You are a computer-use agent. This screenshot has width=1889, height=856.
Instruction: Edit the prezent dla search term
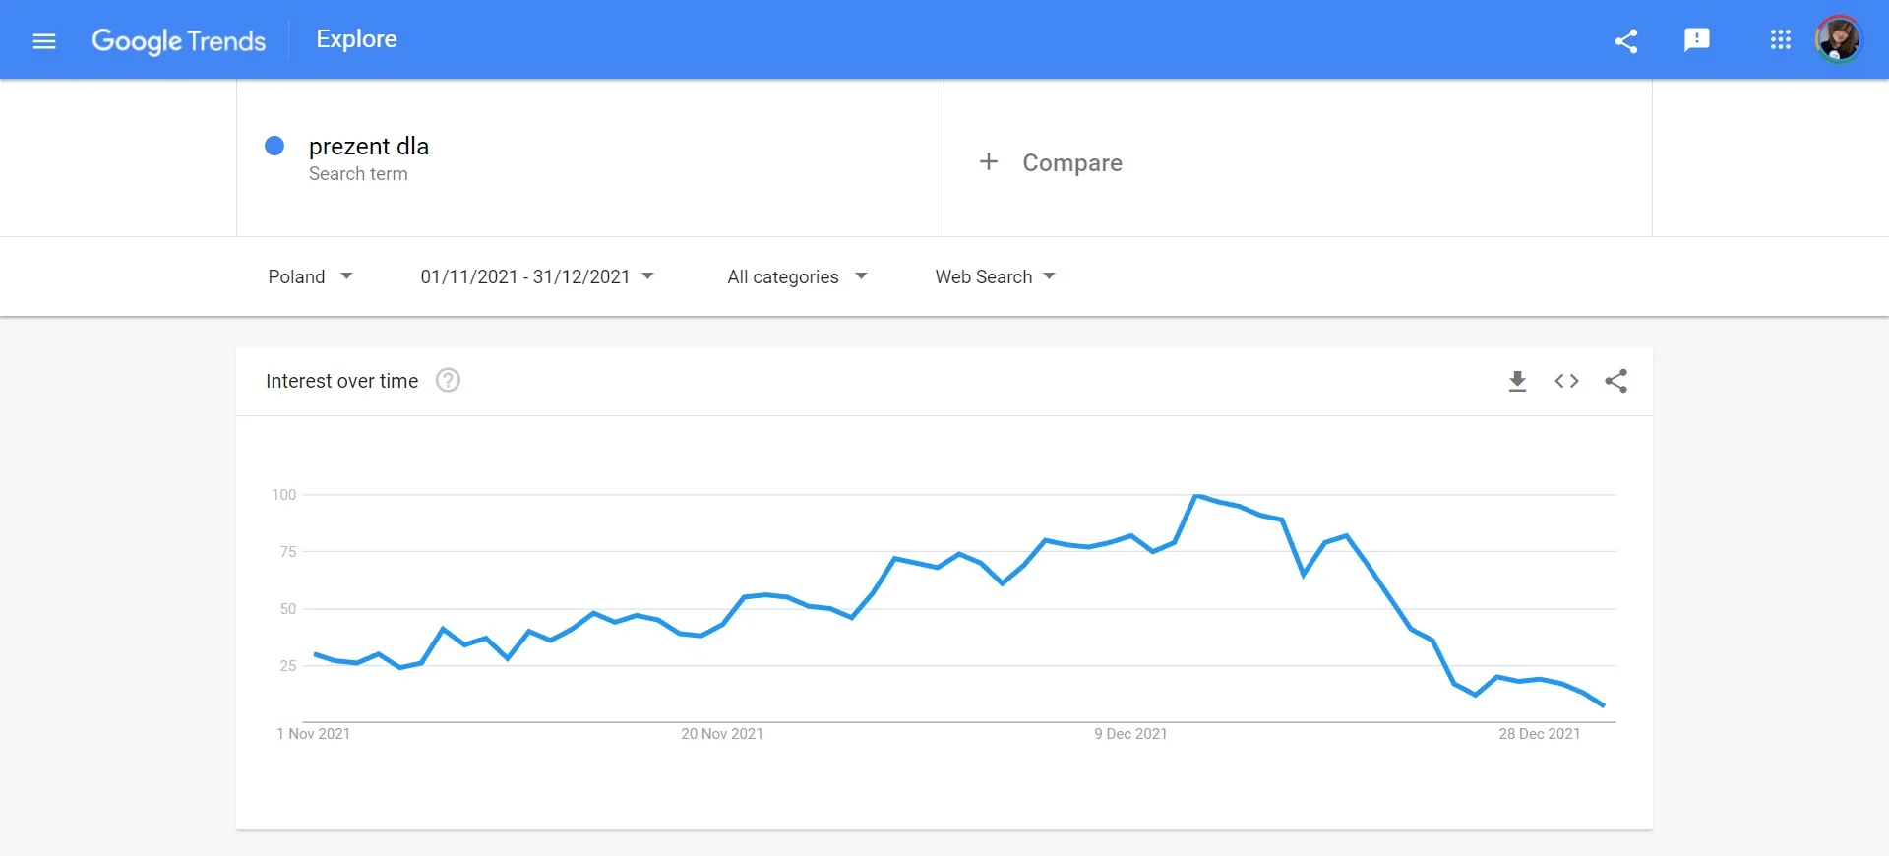369,147
